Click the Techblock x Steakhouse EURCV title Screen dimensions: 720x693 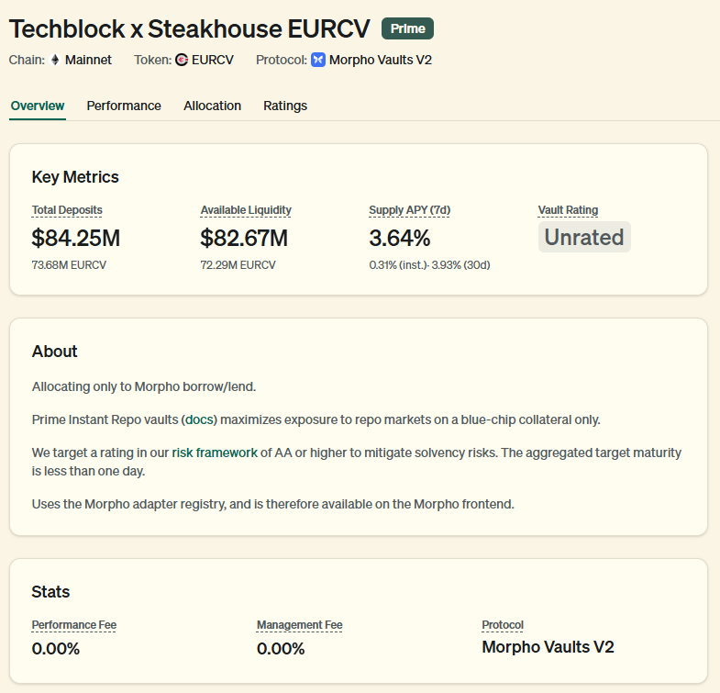[x=189, y=29]
